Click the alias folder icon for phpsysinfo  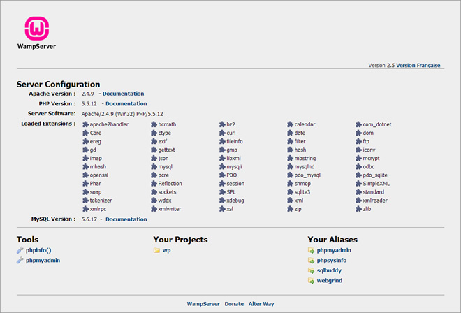click(311, 261)
